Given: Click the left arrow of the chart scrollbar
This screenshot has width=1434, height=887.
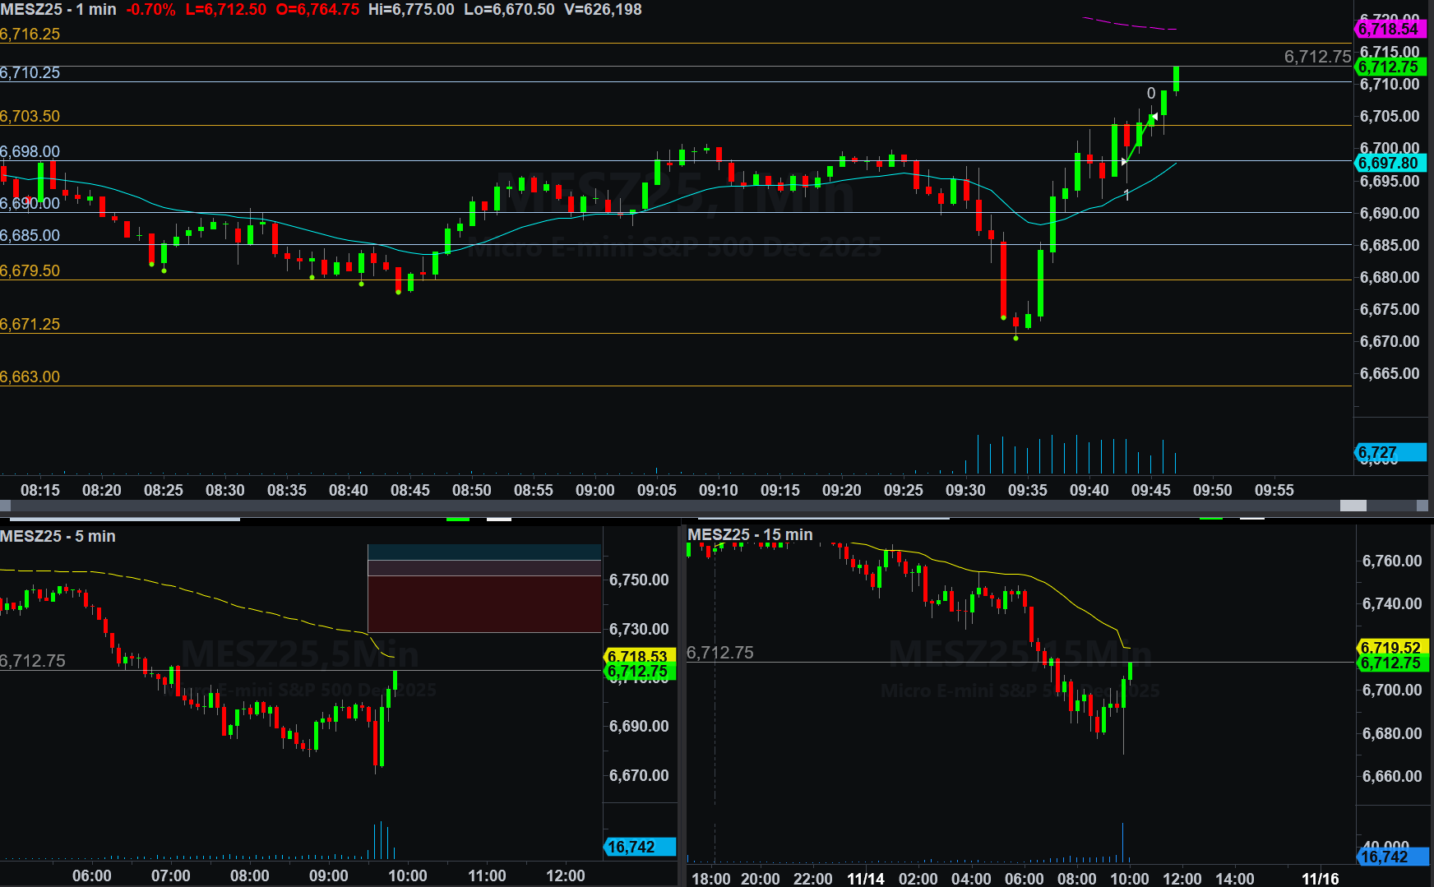Looking at the screenshot, I should 7,506.
